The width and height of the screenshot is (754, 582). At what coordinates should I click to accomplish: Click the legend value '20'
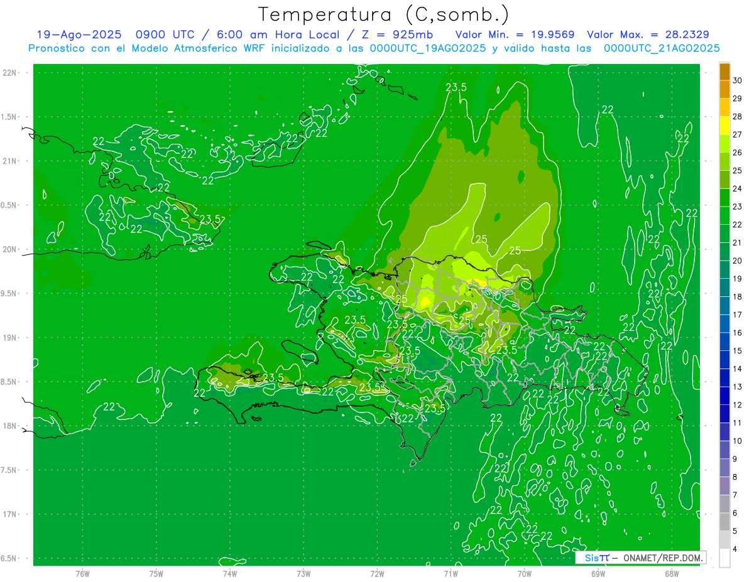click(x=737, y=261)
